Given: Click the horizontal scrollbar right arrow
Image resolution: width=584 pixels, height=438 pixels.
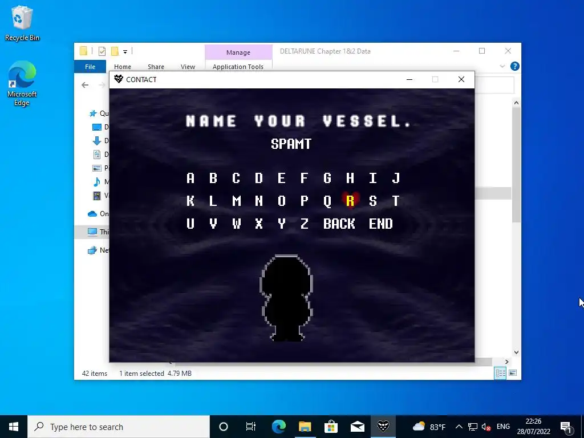Looking at the screenshot, I should tap(506, 362).
